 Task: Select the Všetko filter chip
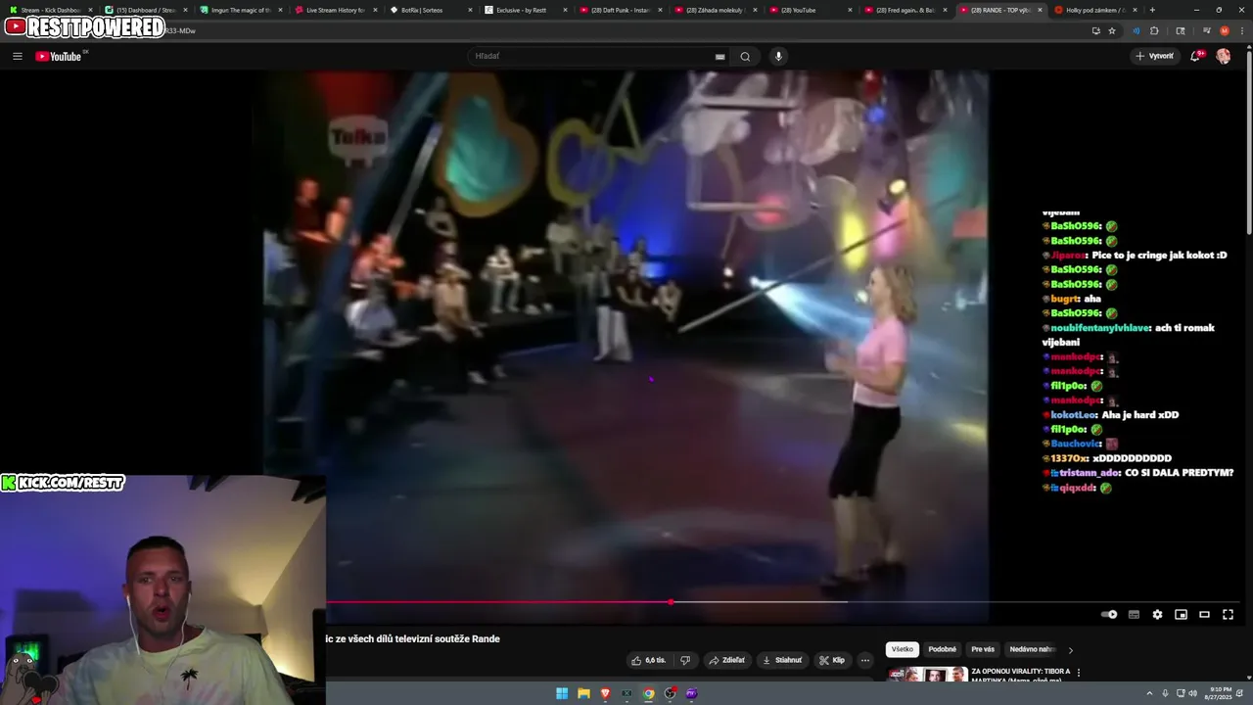902,649
